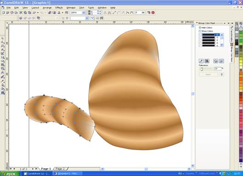Click the Open Mask icon
The height and width of the screenshot is (176, 243).
pyautogui.click(x=221, y=61)
